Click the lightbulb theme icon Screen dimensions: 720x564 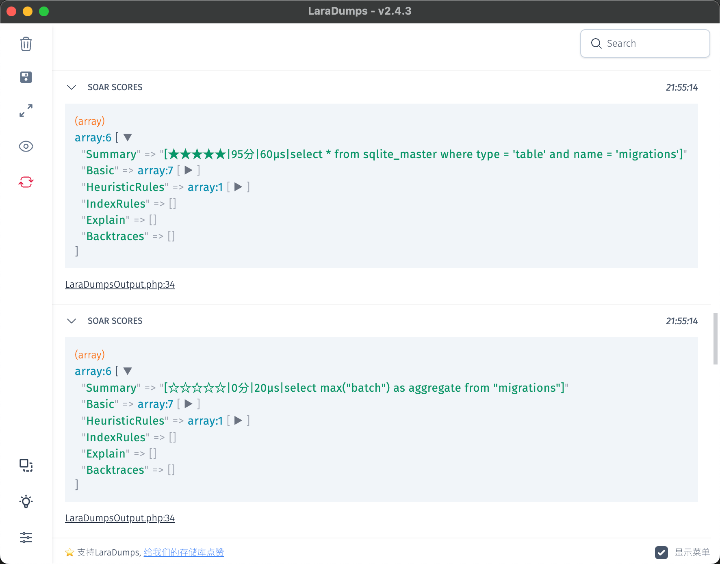click(x=26, y=501)
